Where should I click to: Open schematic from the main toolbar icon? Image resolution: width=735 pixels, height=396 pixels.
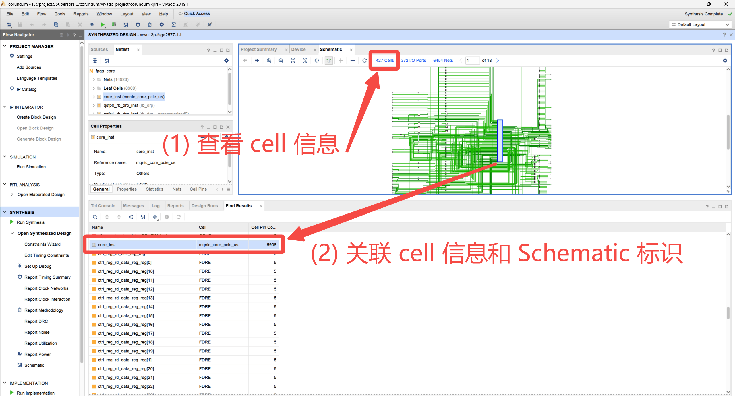[x=126, y=25]
